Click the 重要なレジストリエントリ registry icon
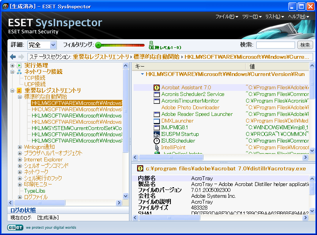 [19, 90]
